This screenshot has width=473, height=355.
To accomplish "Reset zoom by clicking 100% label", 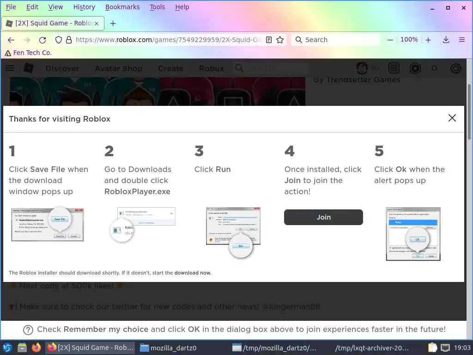I will click(x=409, y=40).
